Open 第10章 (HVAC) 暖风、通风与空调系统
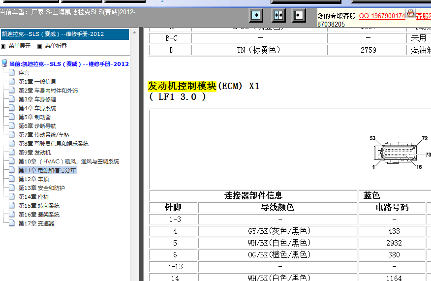 [69, 161]
